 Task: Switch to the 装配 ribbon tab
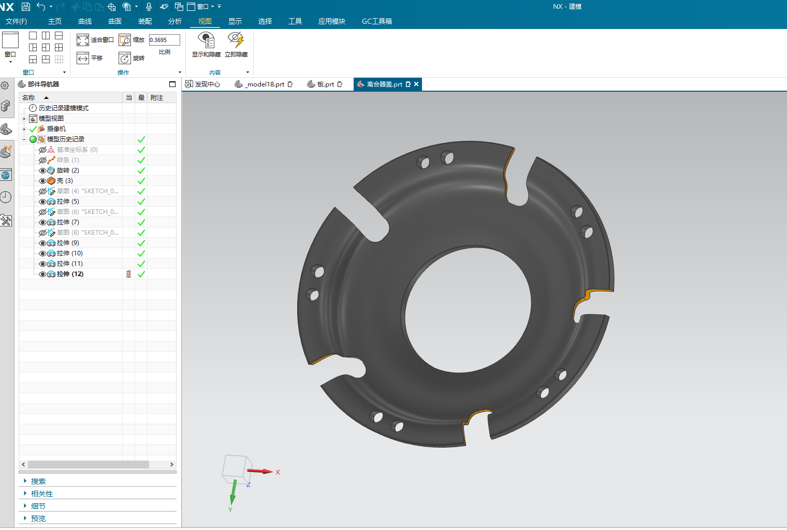tap(145, 21)
